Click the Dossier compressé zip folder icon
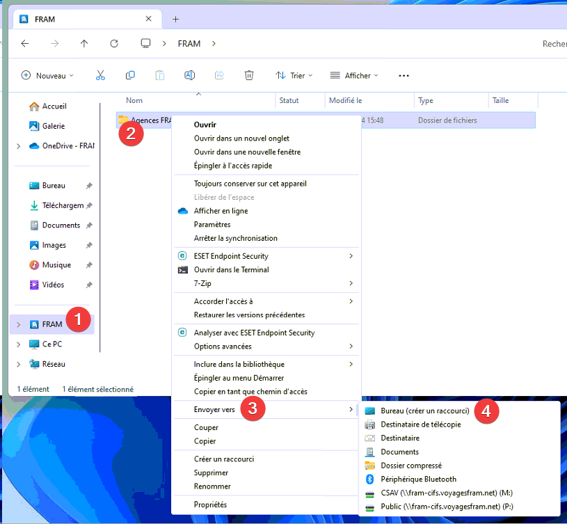 369,466
